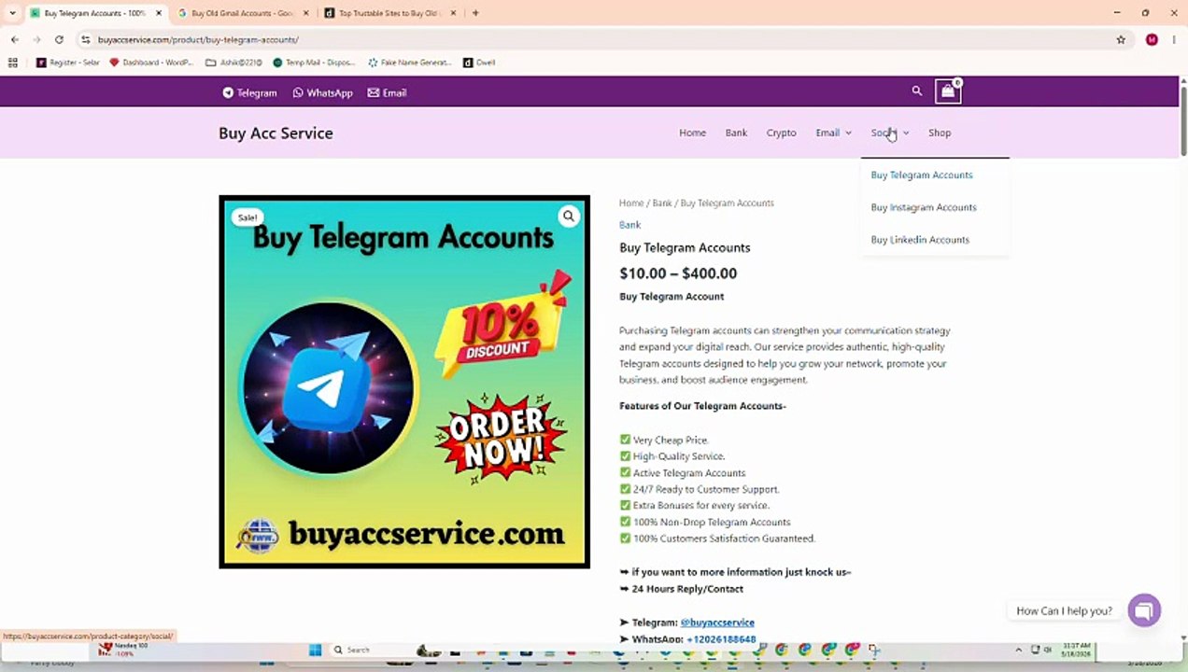The image size is (1188, 672).
Task: Reload the page with refresh icon
Action: 59,39
